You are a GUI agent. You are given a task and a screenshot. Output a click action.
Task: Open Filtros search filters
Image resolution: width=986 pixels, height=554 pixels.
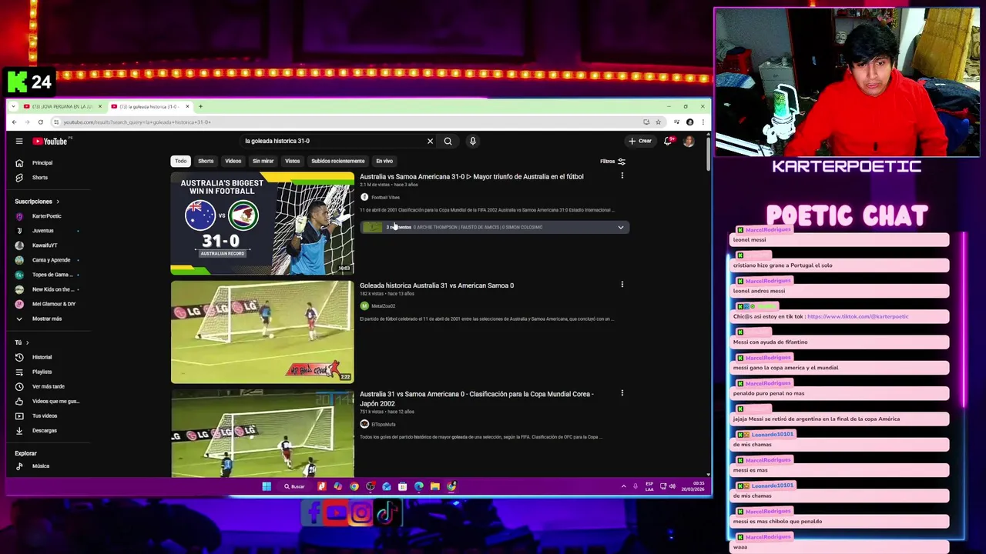(x=612, y=162)
